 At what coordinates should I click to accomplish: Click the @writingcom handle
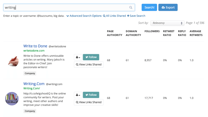54,84
